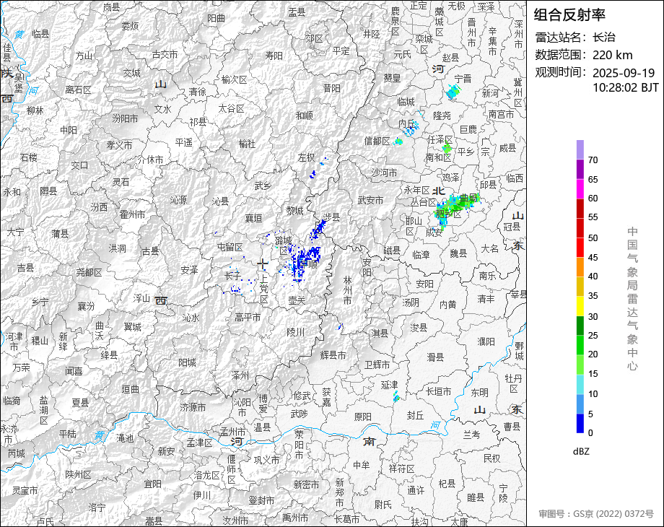Screen dimensions: 664x527
Task: Click the 信都区 district label
Action: (x=377, y=141)
